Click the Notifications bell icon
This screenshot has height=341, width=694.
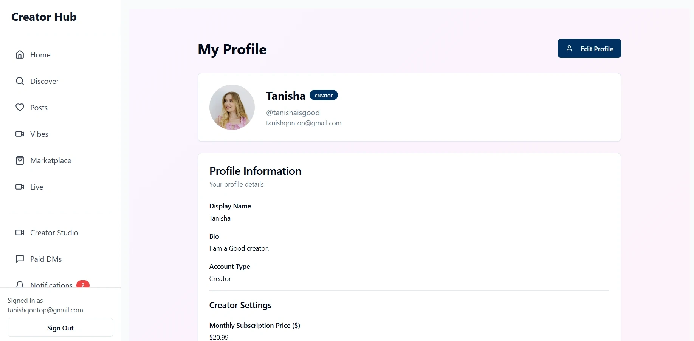[x=20, y=284]
